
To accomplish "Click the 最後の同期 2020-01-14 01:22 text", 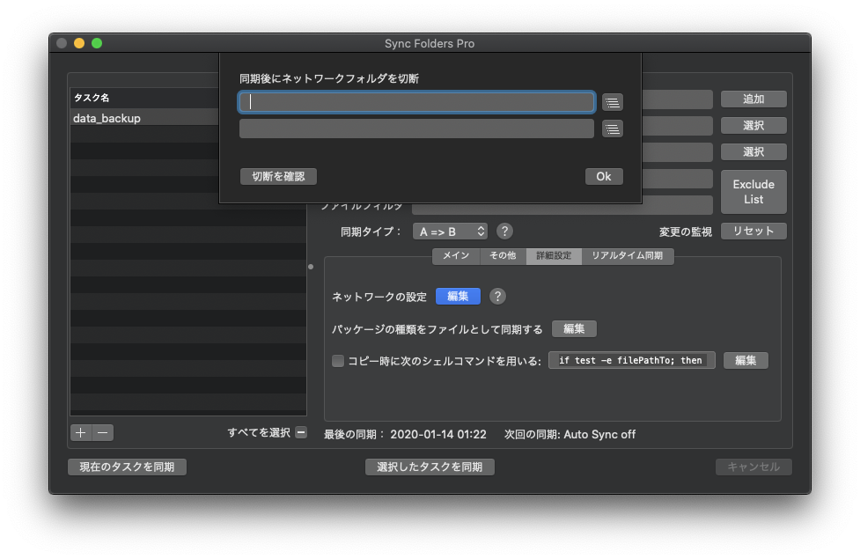I will click(405, 435).
